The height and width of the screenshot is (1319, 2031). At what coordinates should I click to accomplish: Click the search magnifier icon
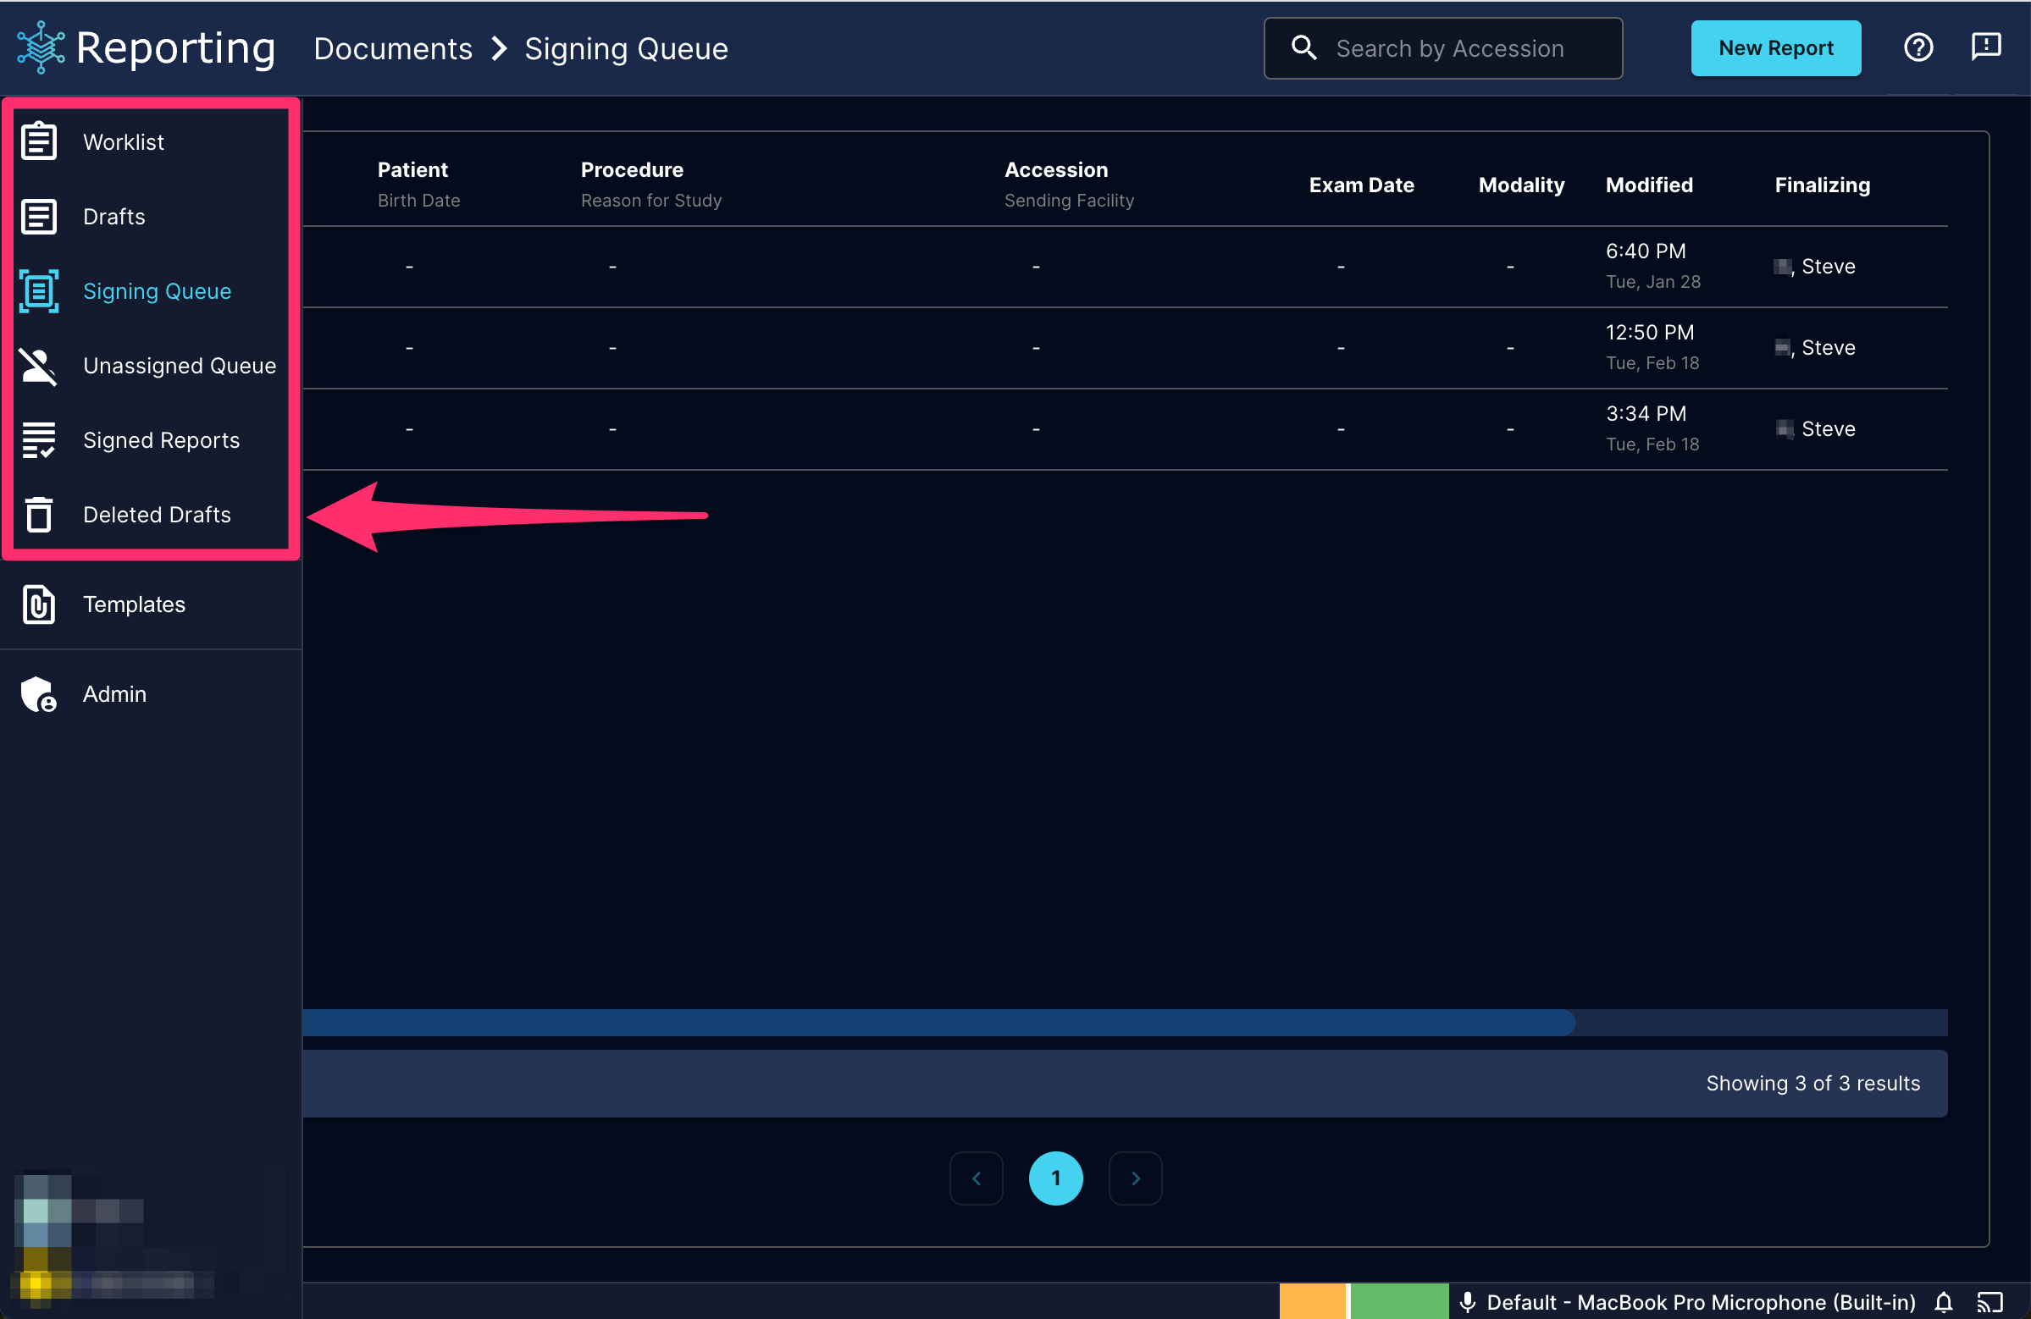[x=1304, y=47]
